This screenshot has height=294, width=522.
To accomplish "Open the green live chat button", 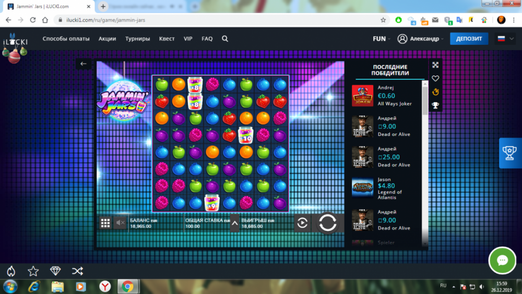I will pos(502,260).
